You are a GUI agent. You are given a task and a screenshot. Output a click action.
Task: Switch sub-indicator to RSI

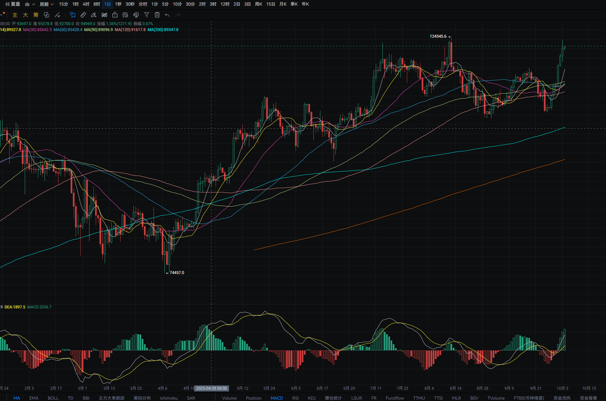pos(295,398)
